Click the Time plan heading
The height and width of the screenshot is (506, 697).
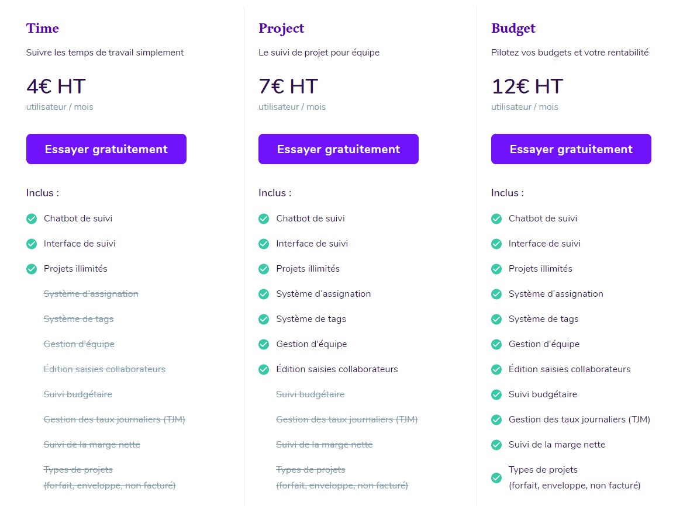(x=43, y=28)
